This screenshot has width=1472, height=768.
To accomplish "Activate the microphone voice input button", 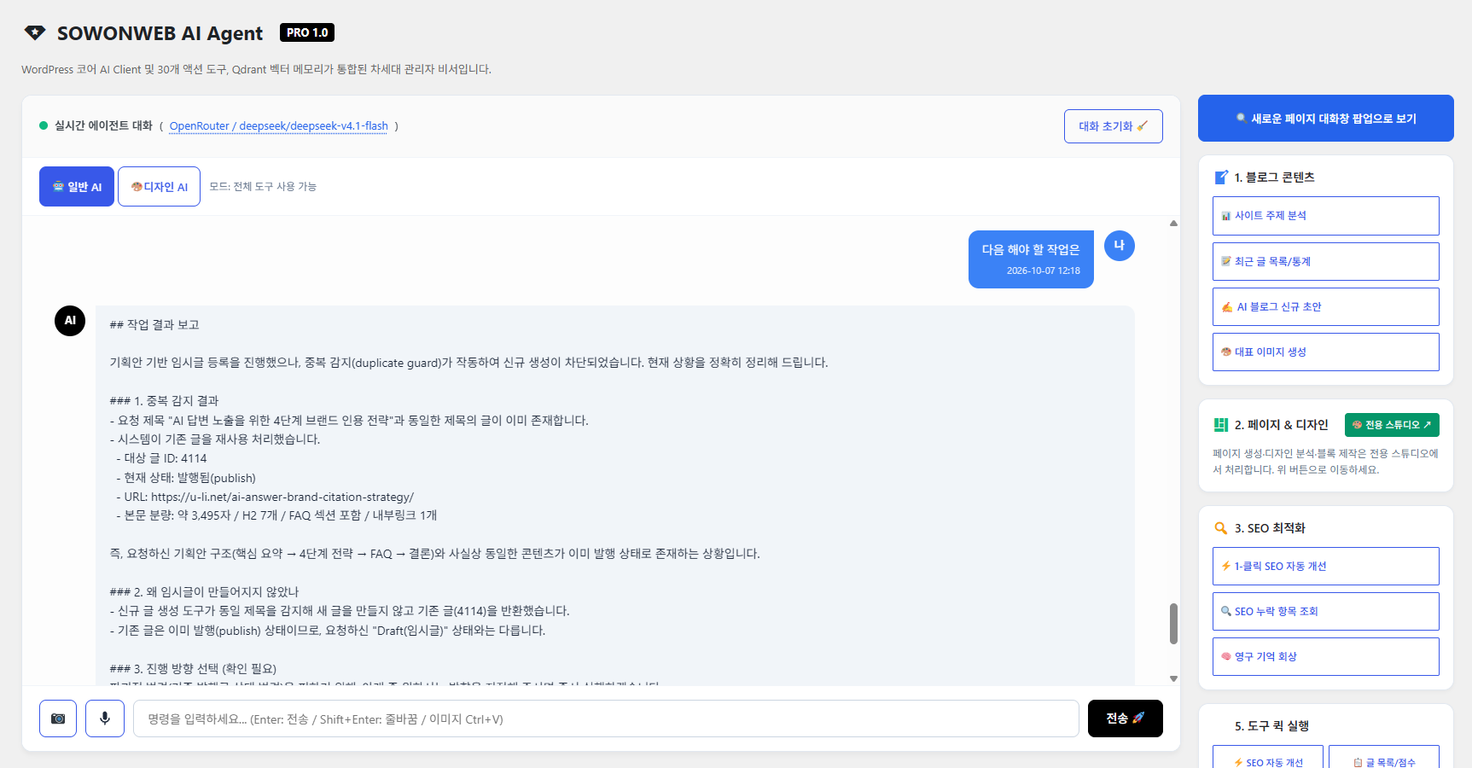I will tap(105, 719).
